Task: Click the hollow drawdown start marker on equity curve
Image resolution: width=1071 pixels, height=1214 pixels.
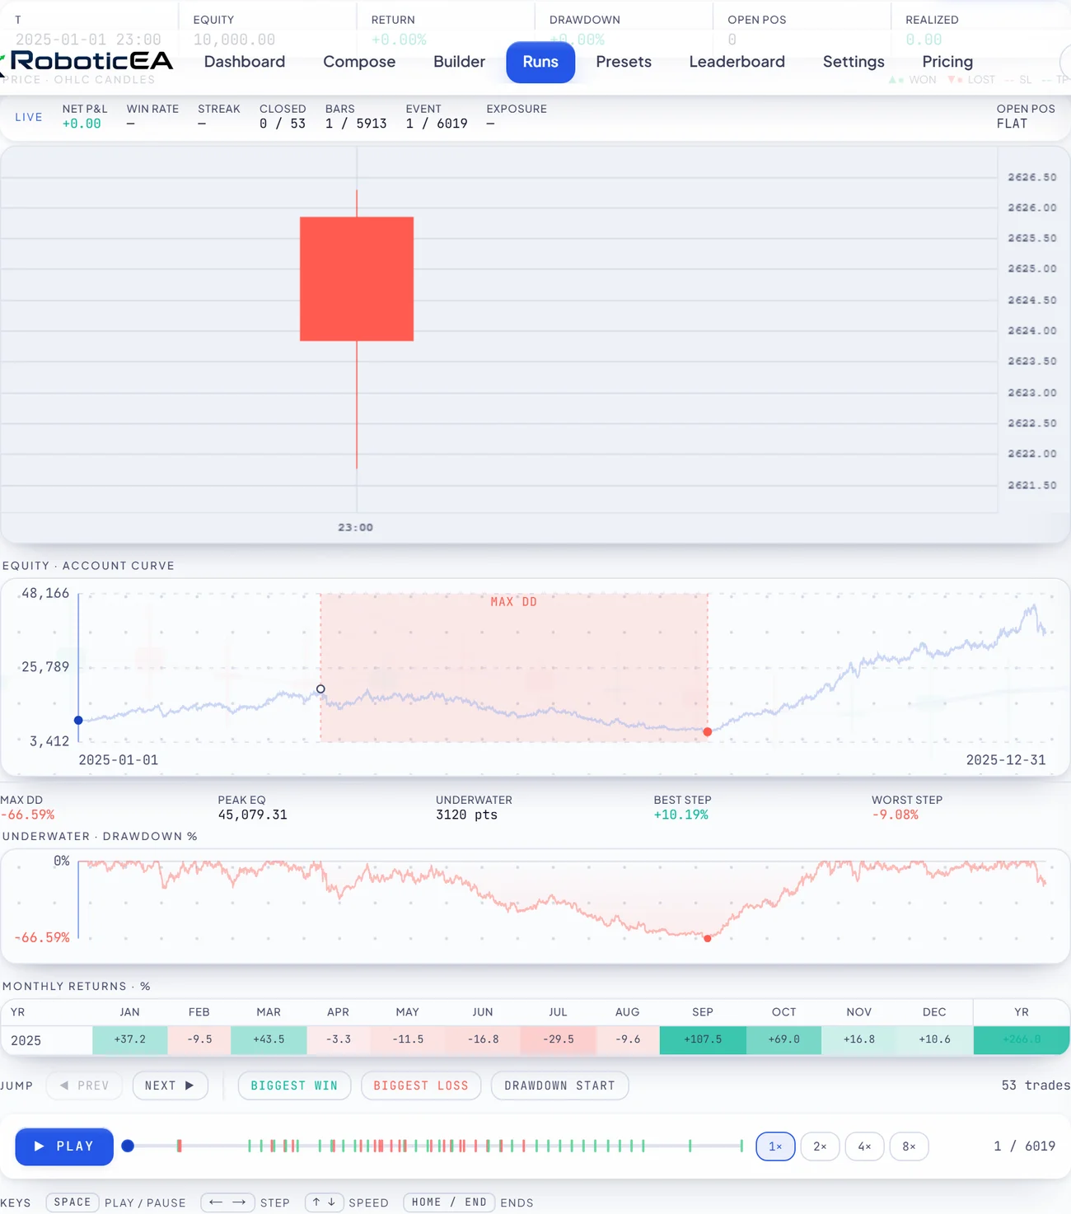Action: (320, 689)
